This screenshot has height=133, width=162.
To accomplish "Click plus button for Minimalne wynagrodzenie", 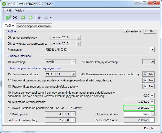I will [152, 102].
